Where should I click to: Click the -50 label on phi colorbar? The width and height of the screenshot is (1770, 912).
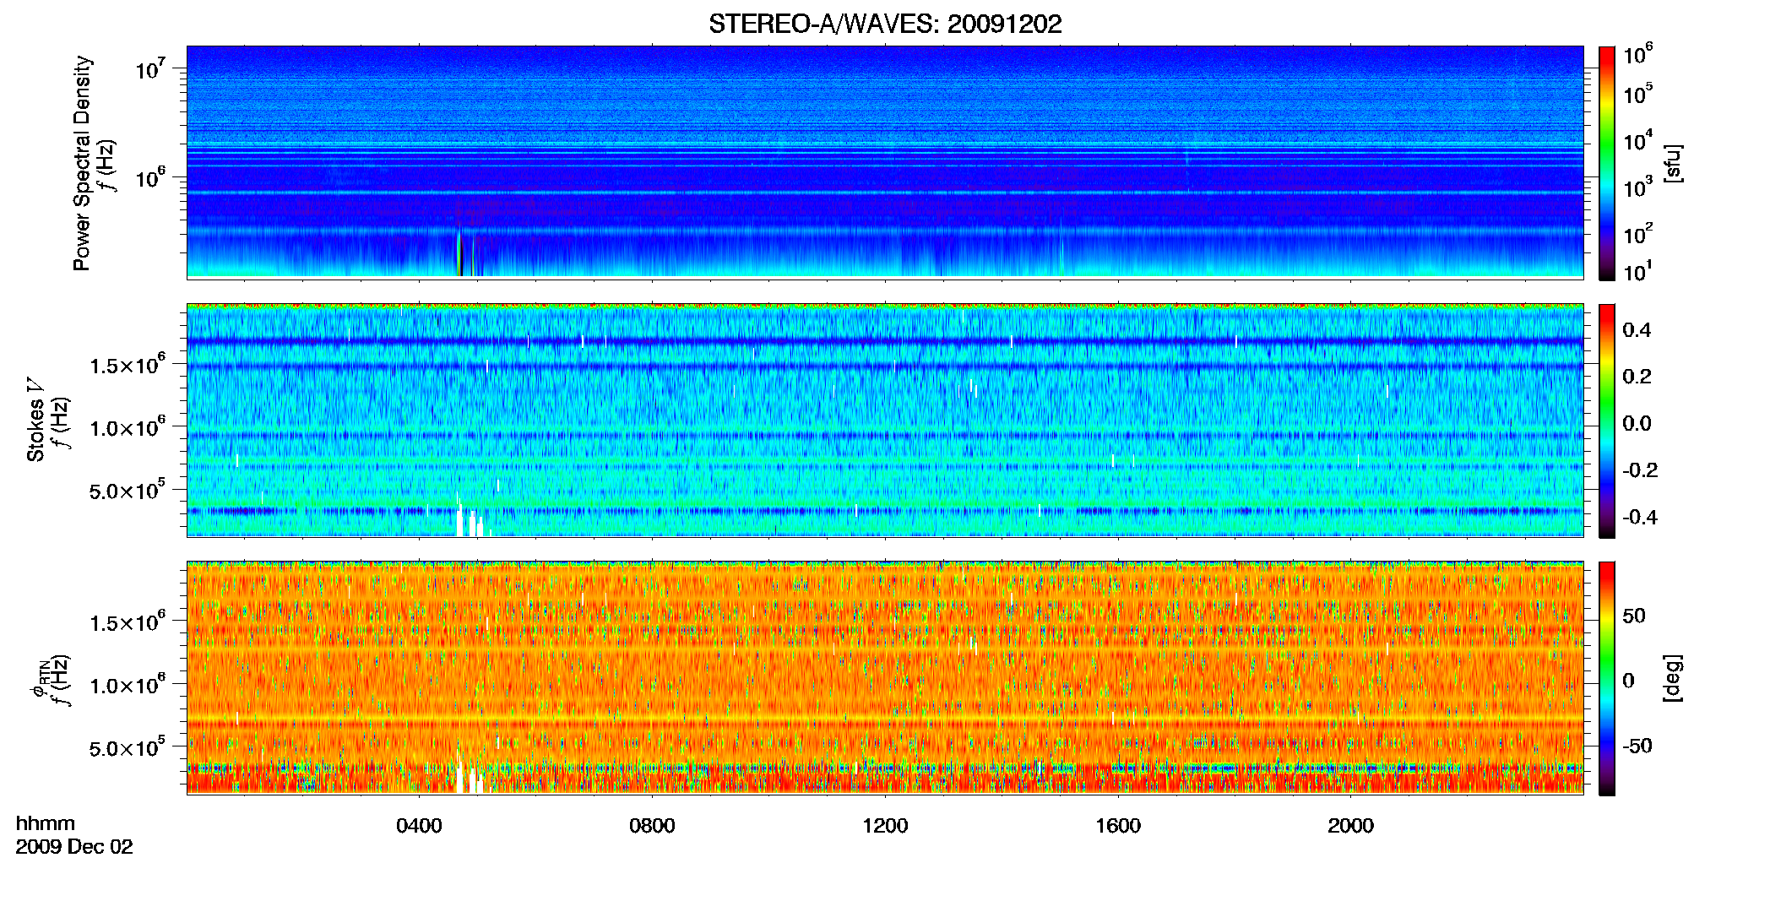pyautogui.click(x=1637, y=746)
